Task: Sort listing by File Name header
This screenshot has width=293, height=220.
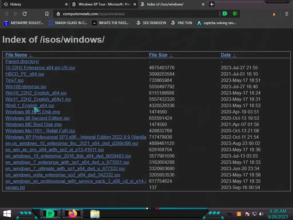Action: (x=16, y=55)
